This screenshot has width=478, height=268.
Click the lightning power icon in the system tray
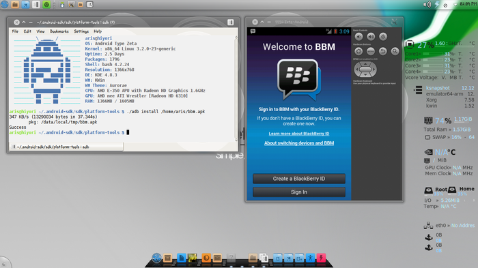coord(436,5)
